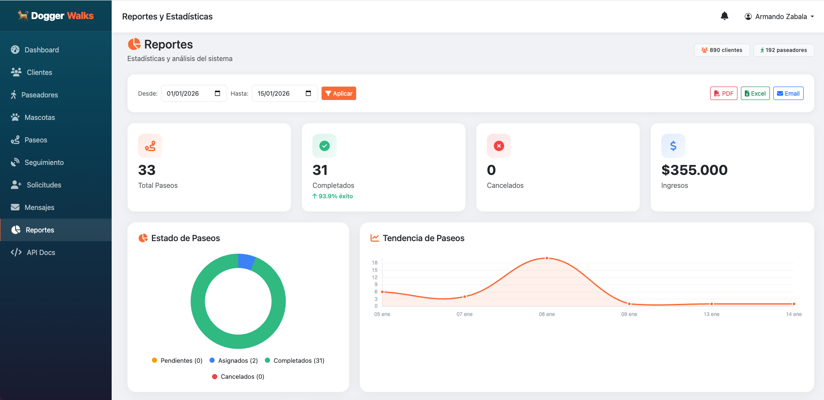Click the notification bell icon
This screenshot has width=824, height=400.
point(724,16)
